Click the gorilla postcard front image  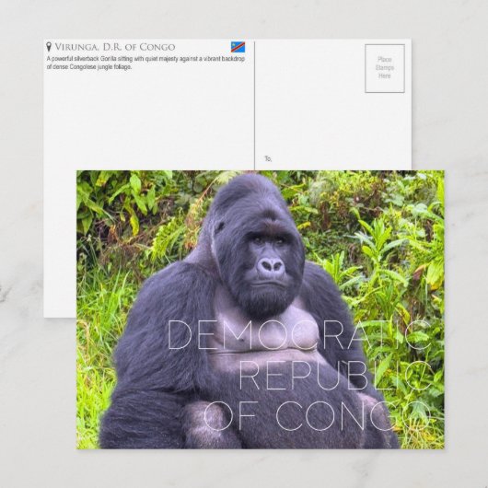[261, 309]
